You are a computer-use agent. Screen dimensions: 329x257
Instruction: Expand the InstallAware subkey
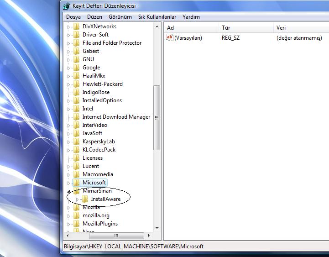(x=77, y=199)
